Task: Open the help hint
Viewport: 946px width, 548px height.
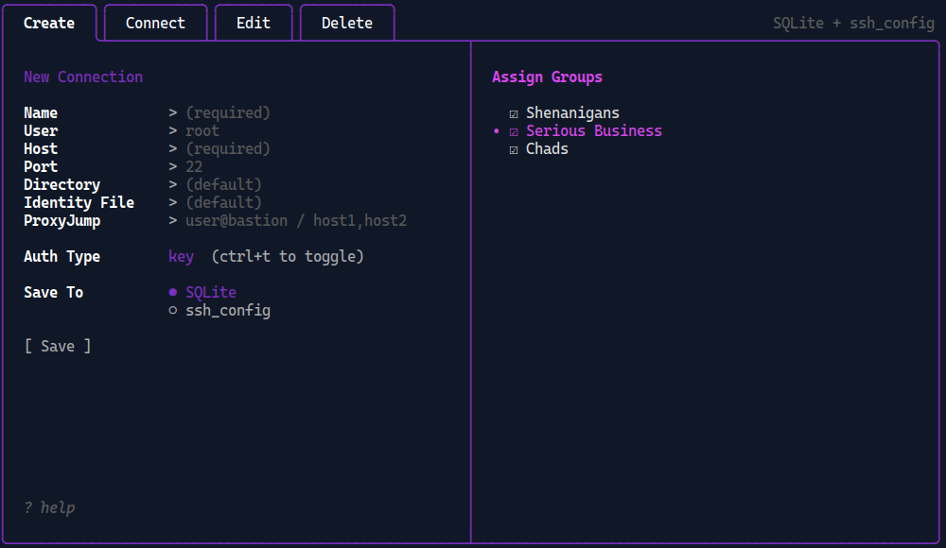Action: [x=49, y=507]
